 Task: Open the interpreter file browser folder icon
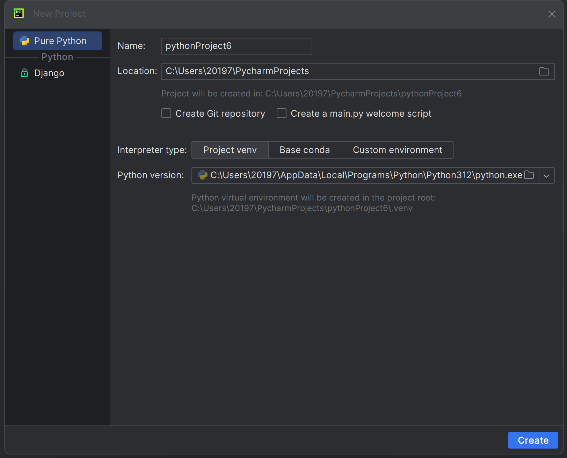pyautogui.click(x=529, y=175)
